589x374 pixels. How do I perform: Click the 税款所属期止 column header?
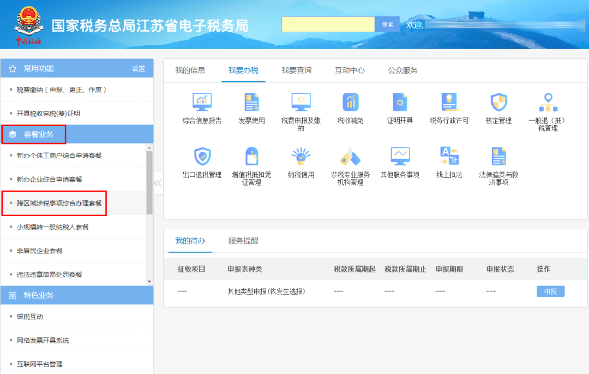click(x=405, y=269)
